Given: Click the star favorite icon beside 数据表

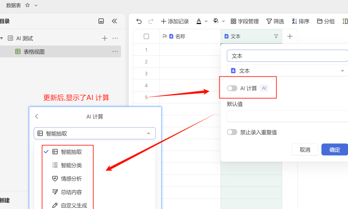Looking at the screenshot, I should [27, 5].
